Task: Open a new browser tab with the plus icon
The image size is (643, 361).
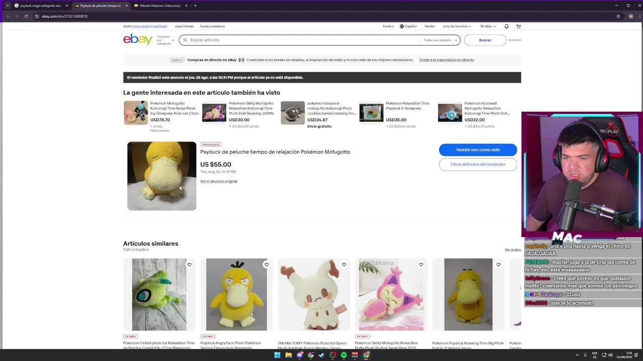Action: click(195, 6)
